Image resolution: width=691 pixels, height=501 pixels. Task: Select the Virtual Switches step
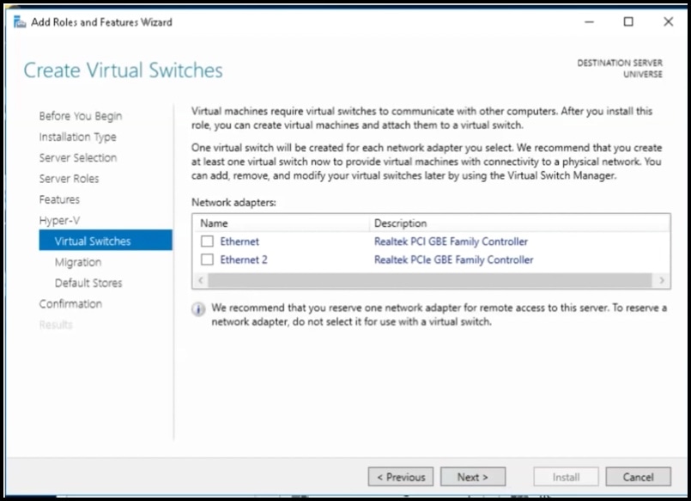coord(91,241)
